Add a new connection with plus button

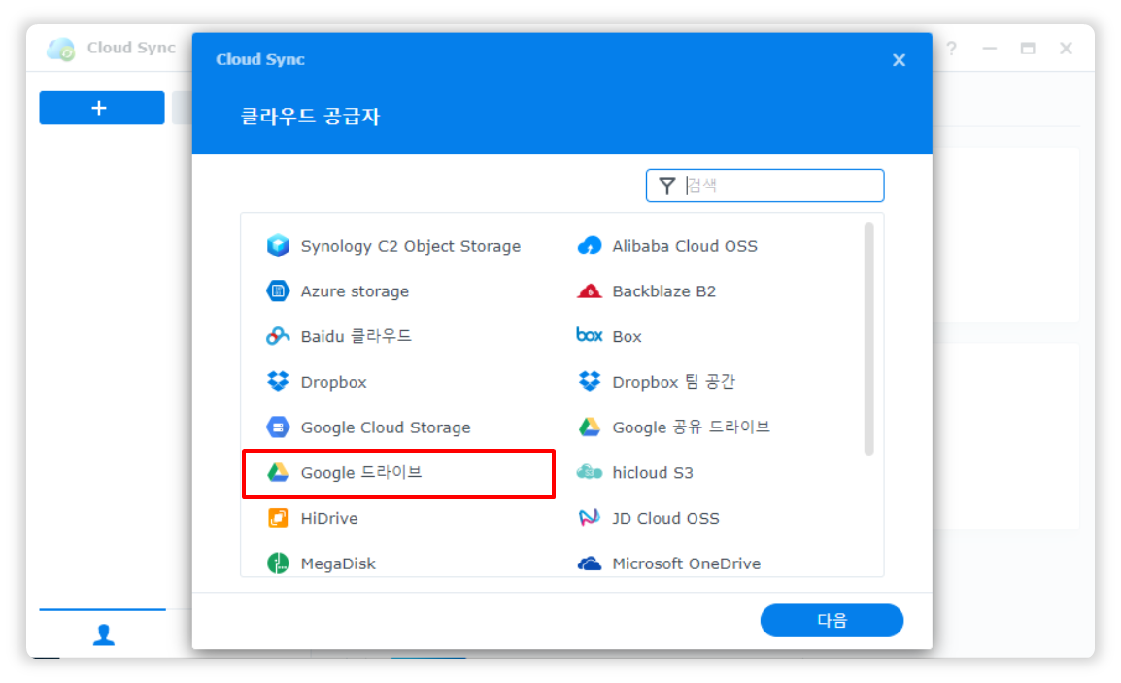point(102,108)
